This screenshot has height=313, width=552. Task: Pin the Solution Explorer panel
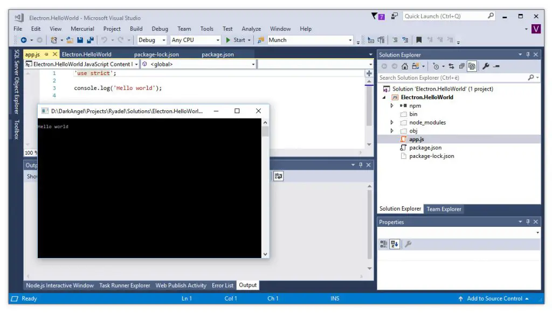pyautogui.click(x=528, y=54)
